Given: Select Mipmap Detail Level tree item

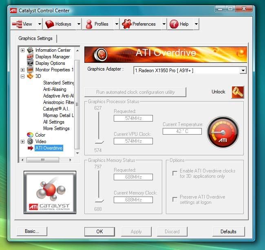Looking at the screenshot, I should 58,115.
